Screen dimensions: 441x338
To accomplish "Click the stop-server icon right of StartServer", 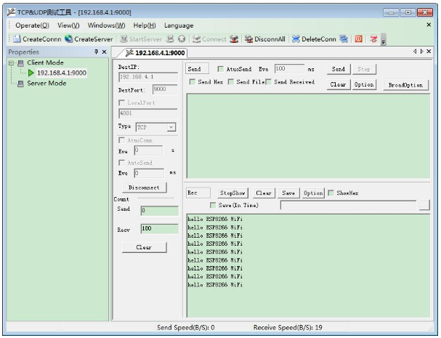I will [170, 39].
